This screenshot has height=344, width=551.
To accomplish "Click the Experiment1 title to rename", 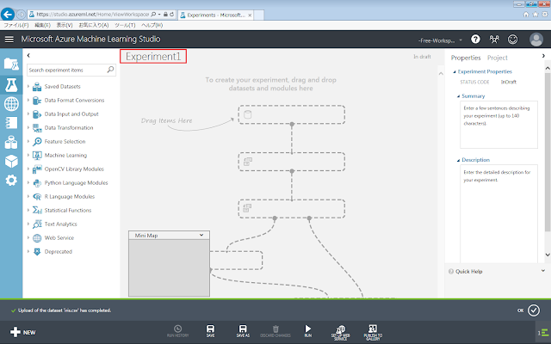I will pos(153,56).
